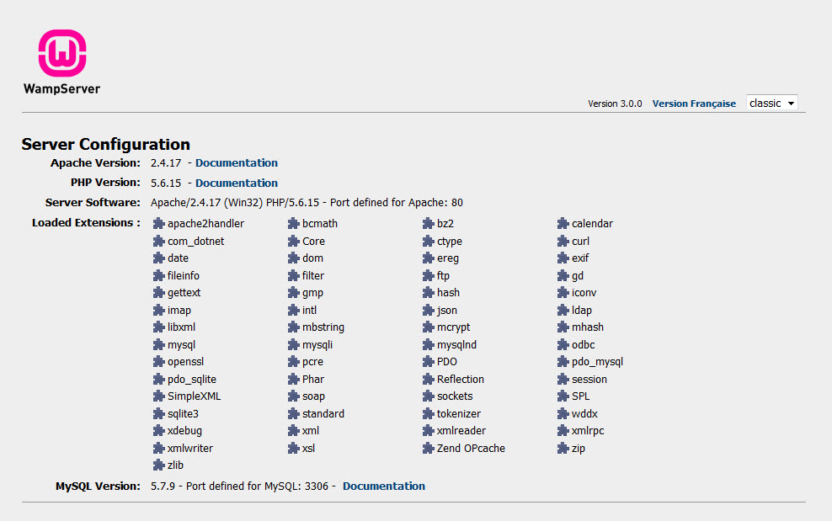Click the Version 3.0.0 text
832x521 pixels.
(615, 104)
